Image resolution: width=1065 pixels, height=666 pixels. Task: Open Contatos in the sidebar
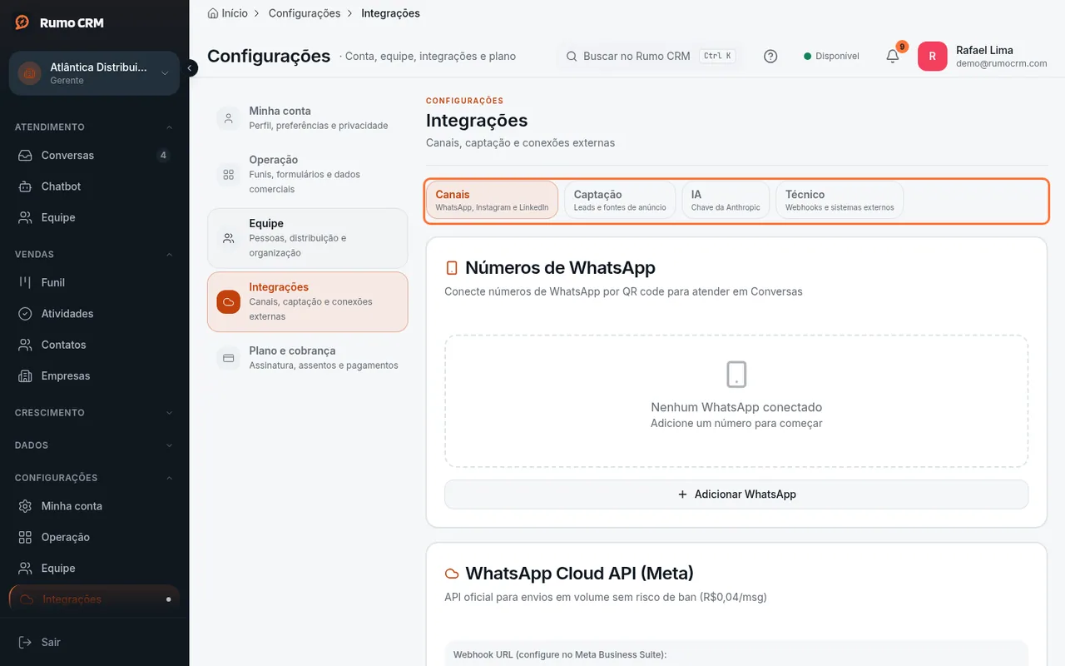[94, 345]
